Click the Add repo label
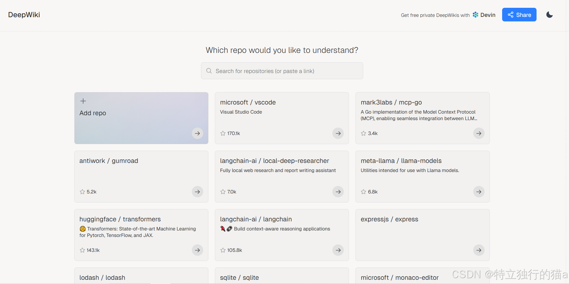This screenshot has width=569, height=284. 93,113
